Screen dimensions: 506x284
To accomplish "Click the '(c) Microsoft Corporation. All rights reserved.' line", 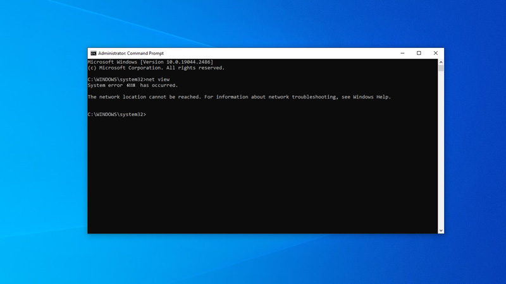I will pos(156,68).
